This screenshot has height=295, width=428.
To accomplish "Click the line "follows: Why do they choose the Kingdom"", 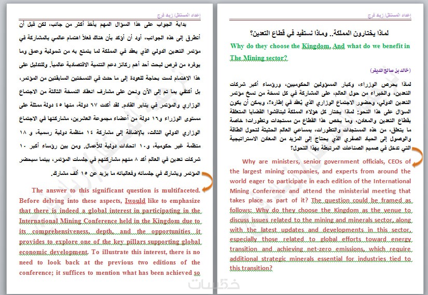I will click(320, 210).
